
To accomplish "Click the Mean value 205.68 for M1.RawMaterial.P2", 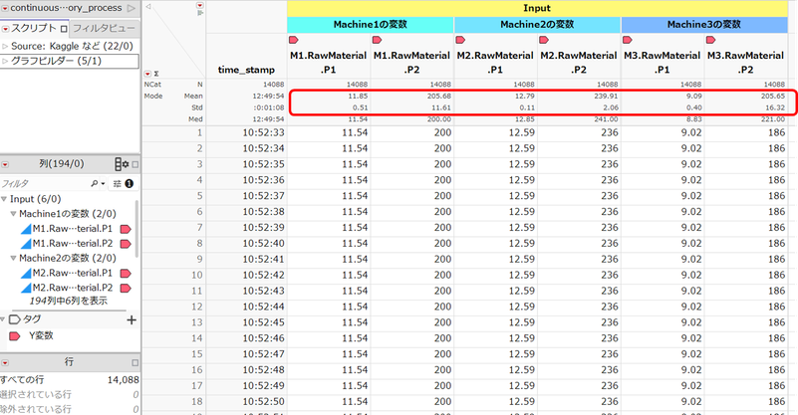I will click(440, 97).
